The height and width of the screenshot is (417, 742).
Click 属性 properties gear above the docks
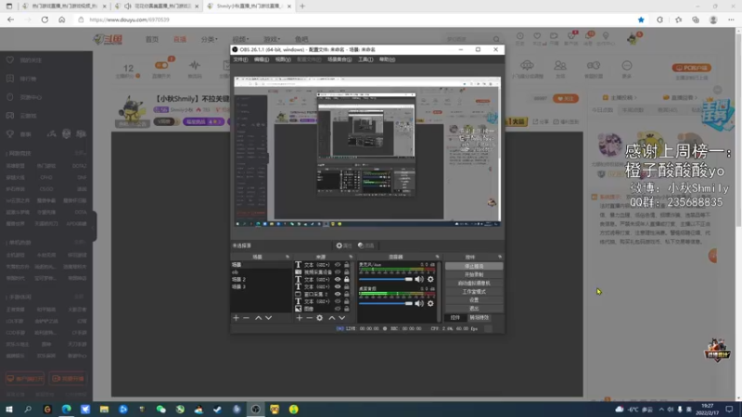[x=343, y=246]
